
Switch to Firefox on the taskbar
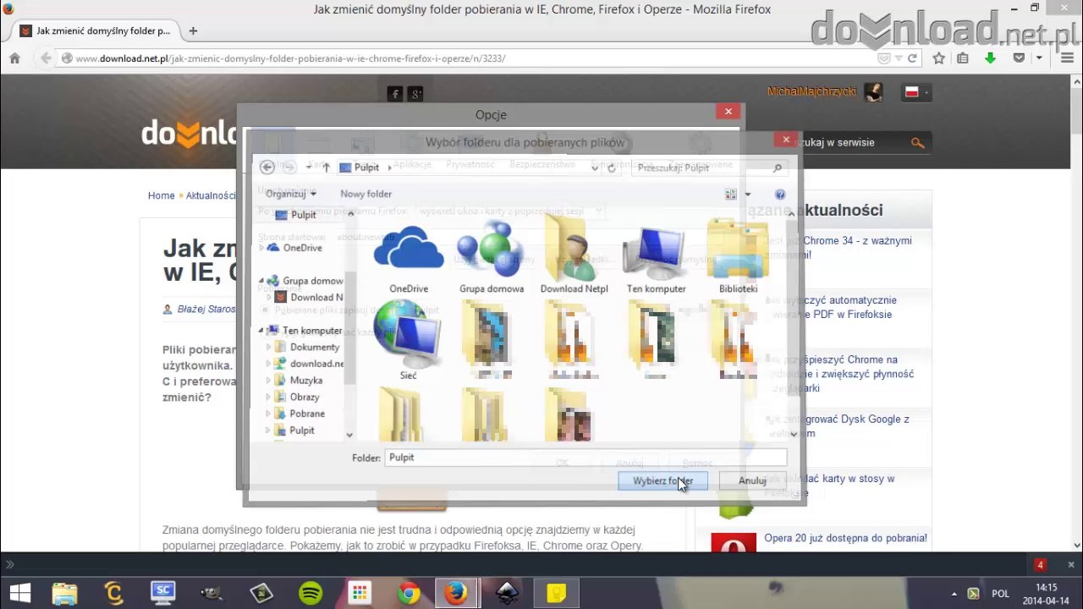(457, 593)
